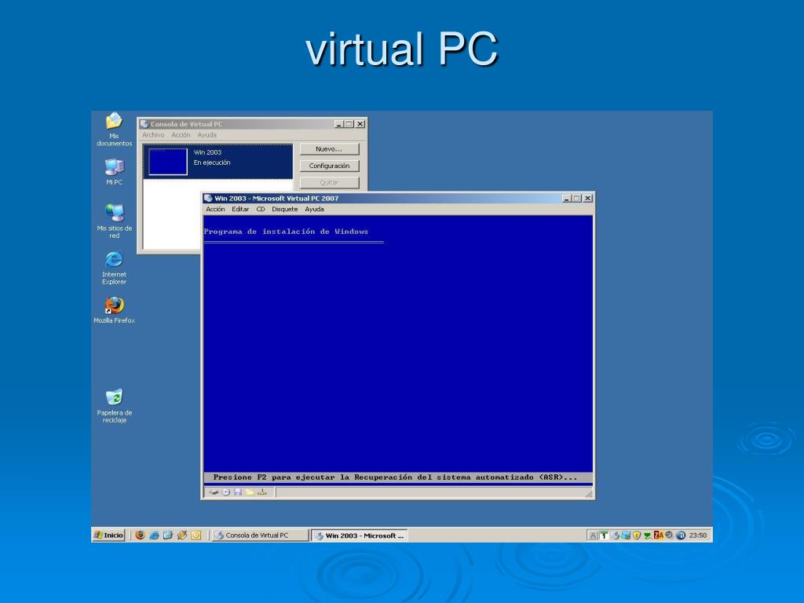Click the Win 2003 - Microsoft taskbar button

tap(360, 535)
